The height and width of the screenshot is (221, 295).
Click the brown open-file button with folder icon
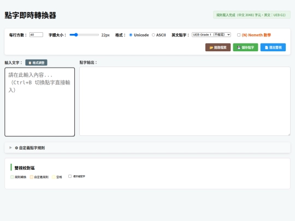pos(218,47)
